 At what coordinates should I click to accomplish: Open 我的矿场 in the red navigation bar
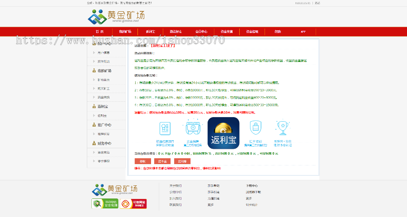point(125,32)
